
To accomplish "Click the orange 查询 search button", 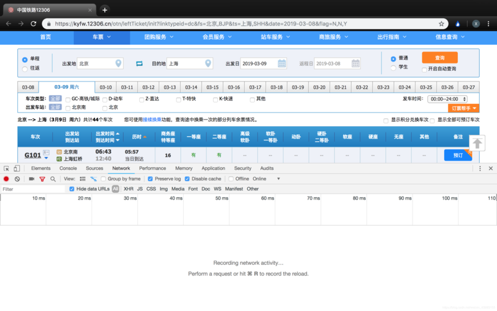I will (440, 58).
